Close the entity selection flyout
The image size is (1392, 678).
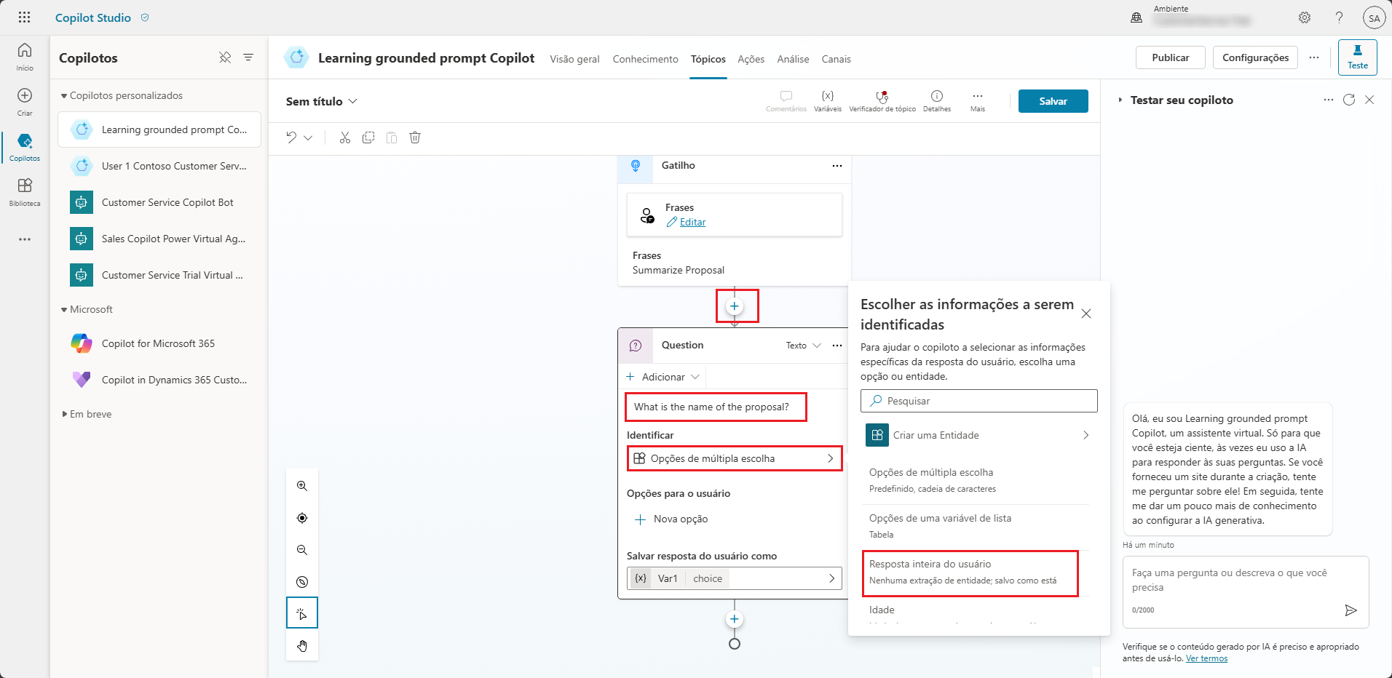tap(1085, 314)
